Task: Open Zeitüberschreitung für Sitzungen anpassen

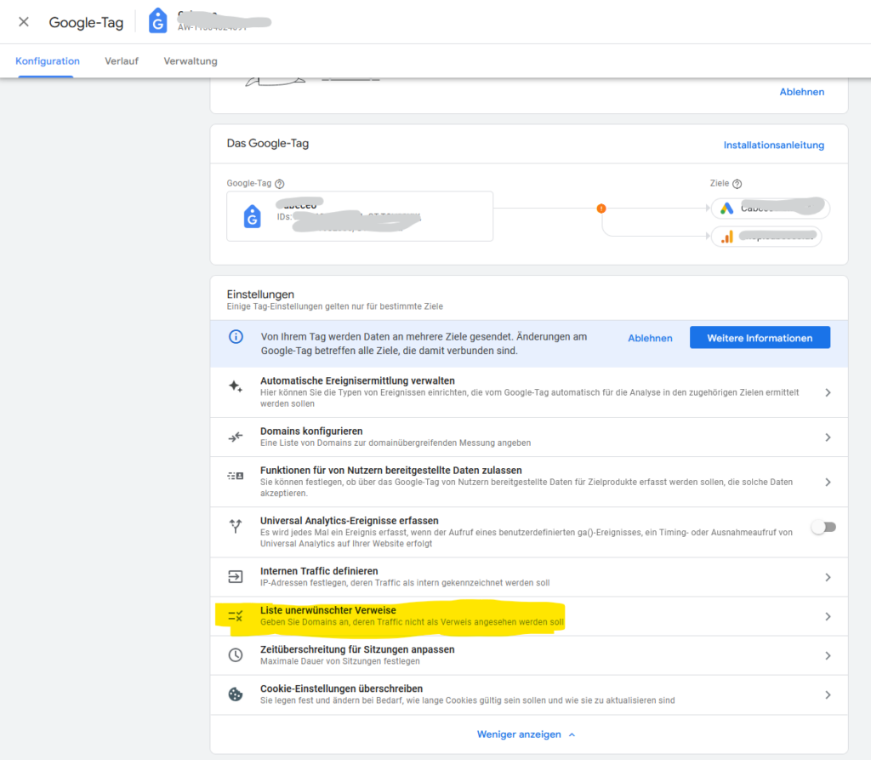Action: 529,655
